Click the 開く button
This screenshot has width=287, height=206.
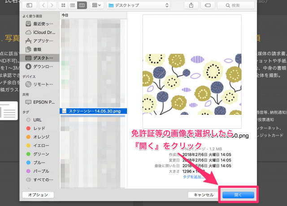[x=238, y=195]
